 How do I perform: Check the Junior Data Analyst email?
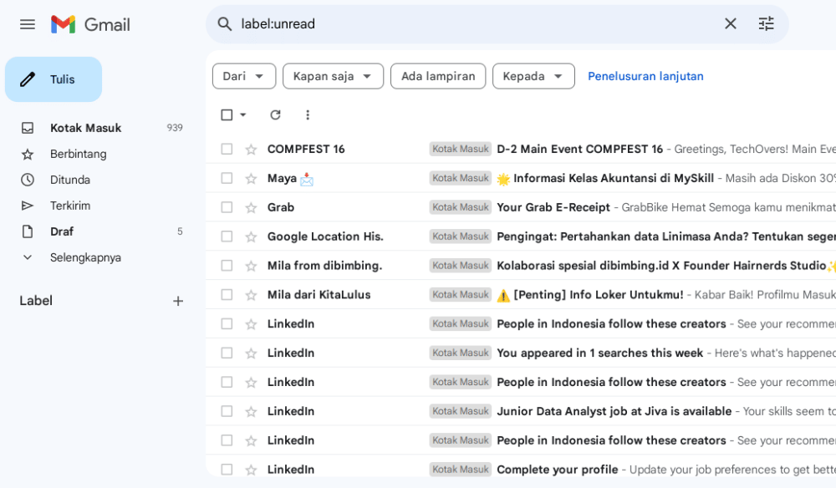coord(227,411)
